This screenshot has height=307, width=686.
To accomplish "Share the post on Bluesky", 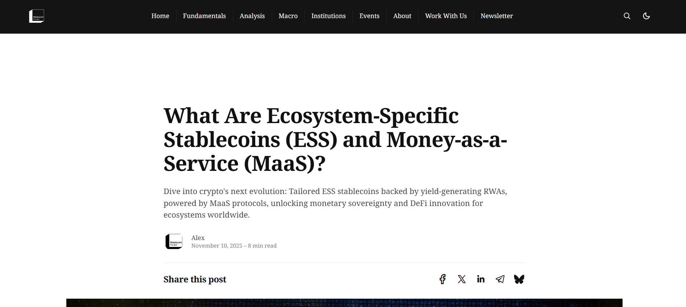I will 519,279.
